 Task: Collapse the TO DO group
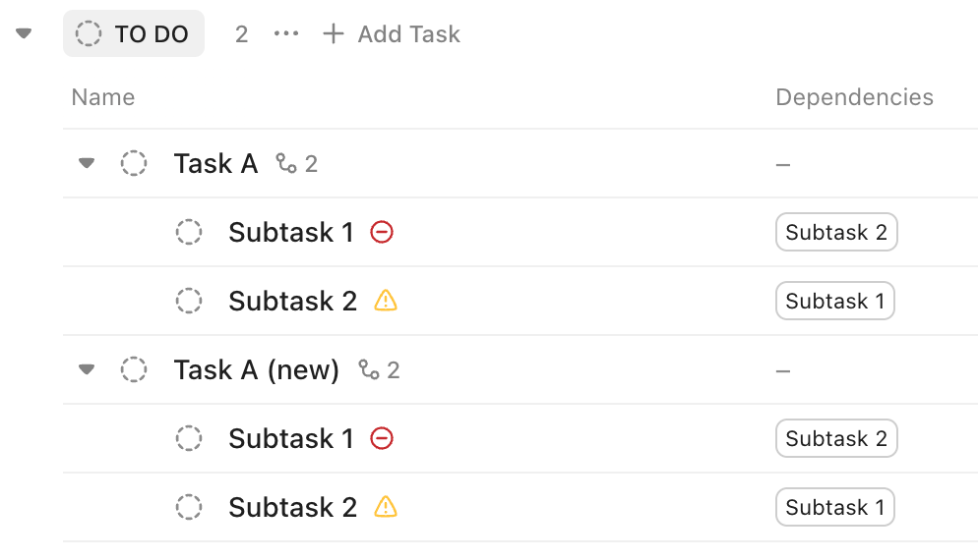(x=25, y=34)
